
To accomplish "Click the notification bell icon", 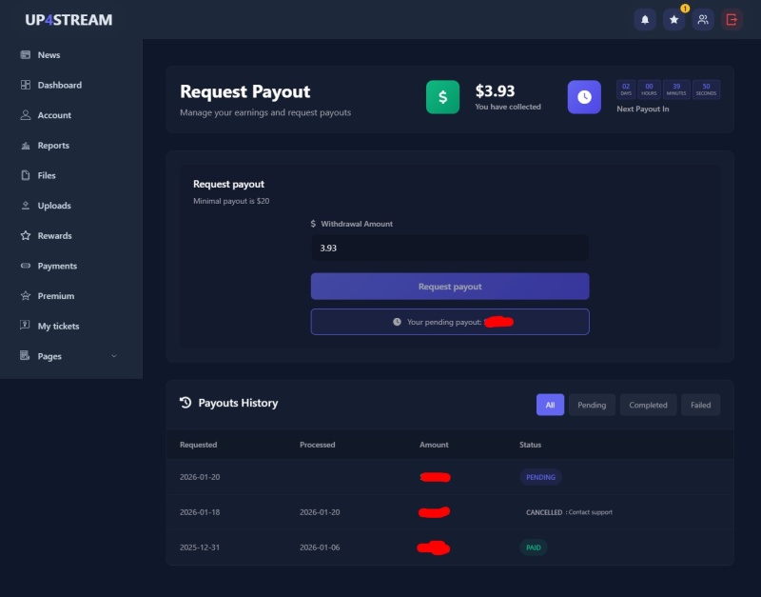I will (x=645, y=19).
